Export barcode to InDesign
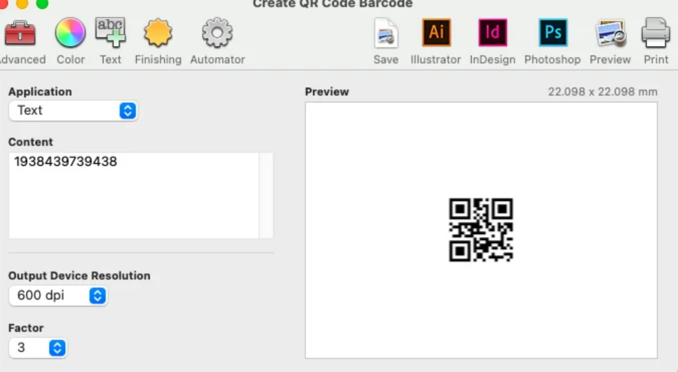This screenshot has height=372, width=678. click(x=492, y=33)
